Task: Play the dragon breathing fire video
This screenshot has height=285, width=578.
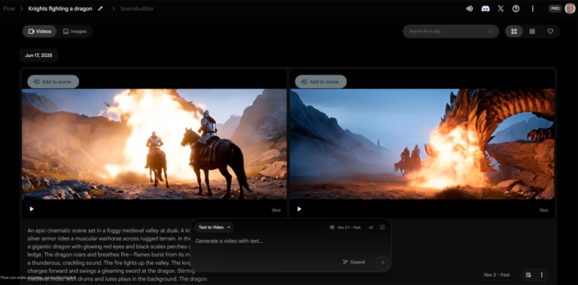Action: click(300, 209)
